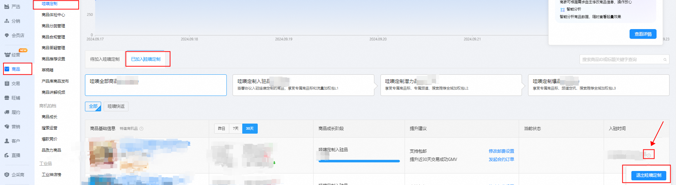Click the help icon beside 特邀商机品
676x185 pixels.
click(x=141, y=129)
